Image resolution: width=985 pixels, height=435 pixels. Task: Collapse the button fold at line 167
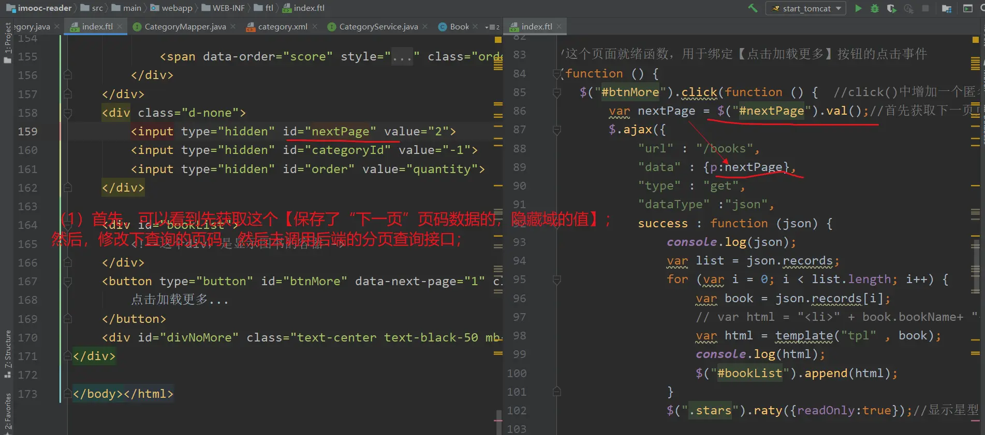[67, 281]
